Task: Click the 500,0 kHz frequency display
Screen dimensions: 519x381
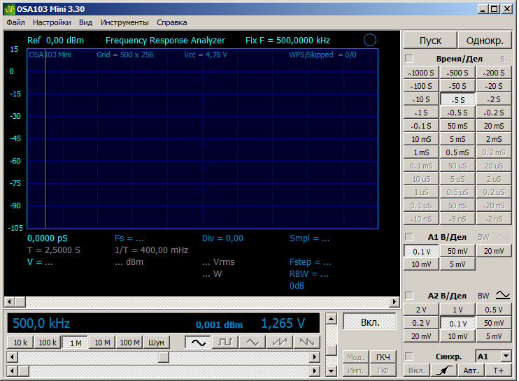Action: (41, 323)
